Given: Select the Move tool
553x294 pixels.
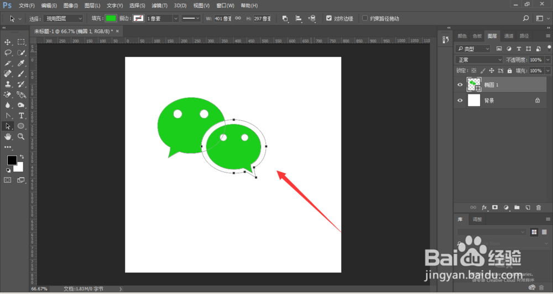Looking at the screenshot, I should point(7,42).
